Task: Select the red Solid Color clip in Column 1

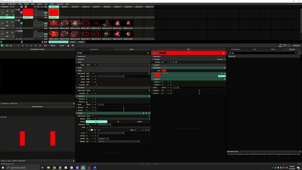Action: (54, 13)
